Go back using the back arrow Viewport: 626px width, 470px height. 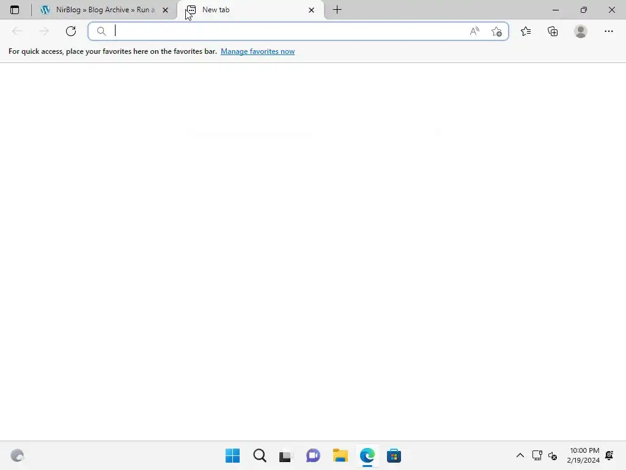17,31
